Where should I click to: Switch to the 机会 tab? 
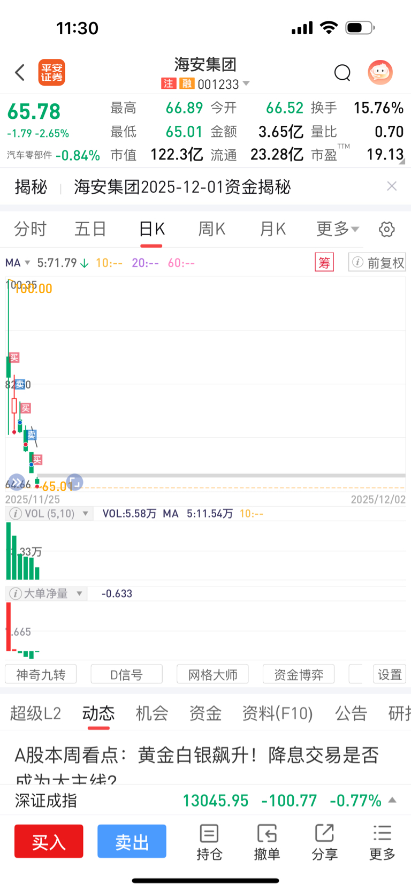pyautogui.click(x=152, y=713)
